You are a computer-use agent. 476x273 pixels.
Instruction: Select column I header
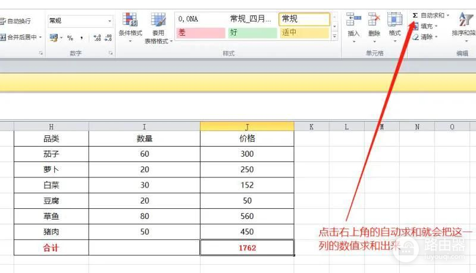(144, 126)
